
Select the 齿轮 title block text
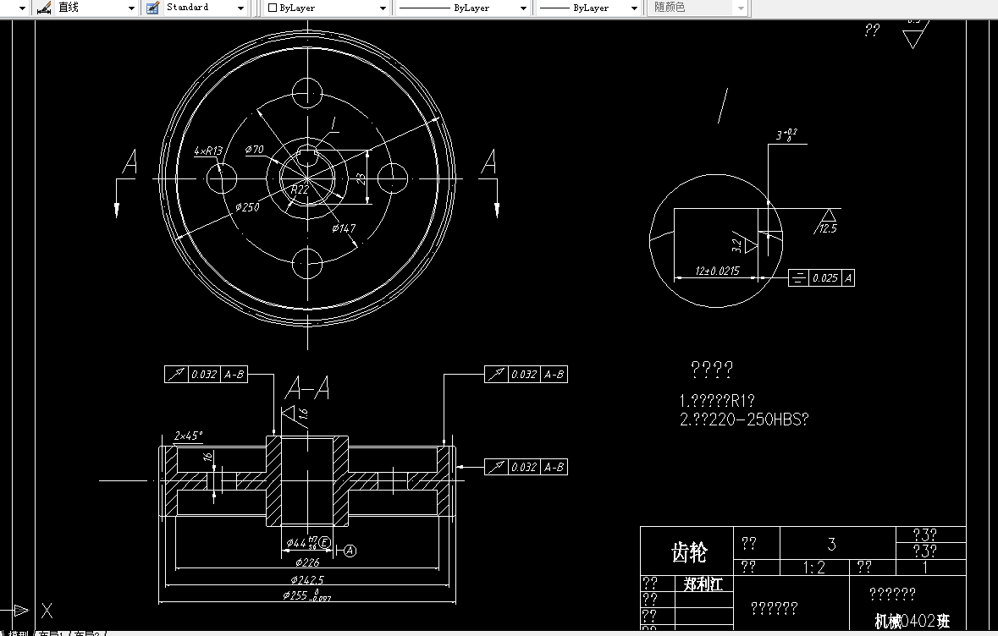click(689, 552)
